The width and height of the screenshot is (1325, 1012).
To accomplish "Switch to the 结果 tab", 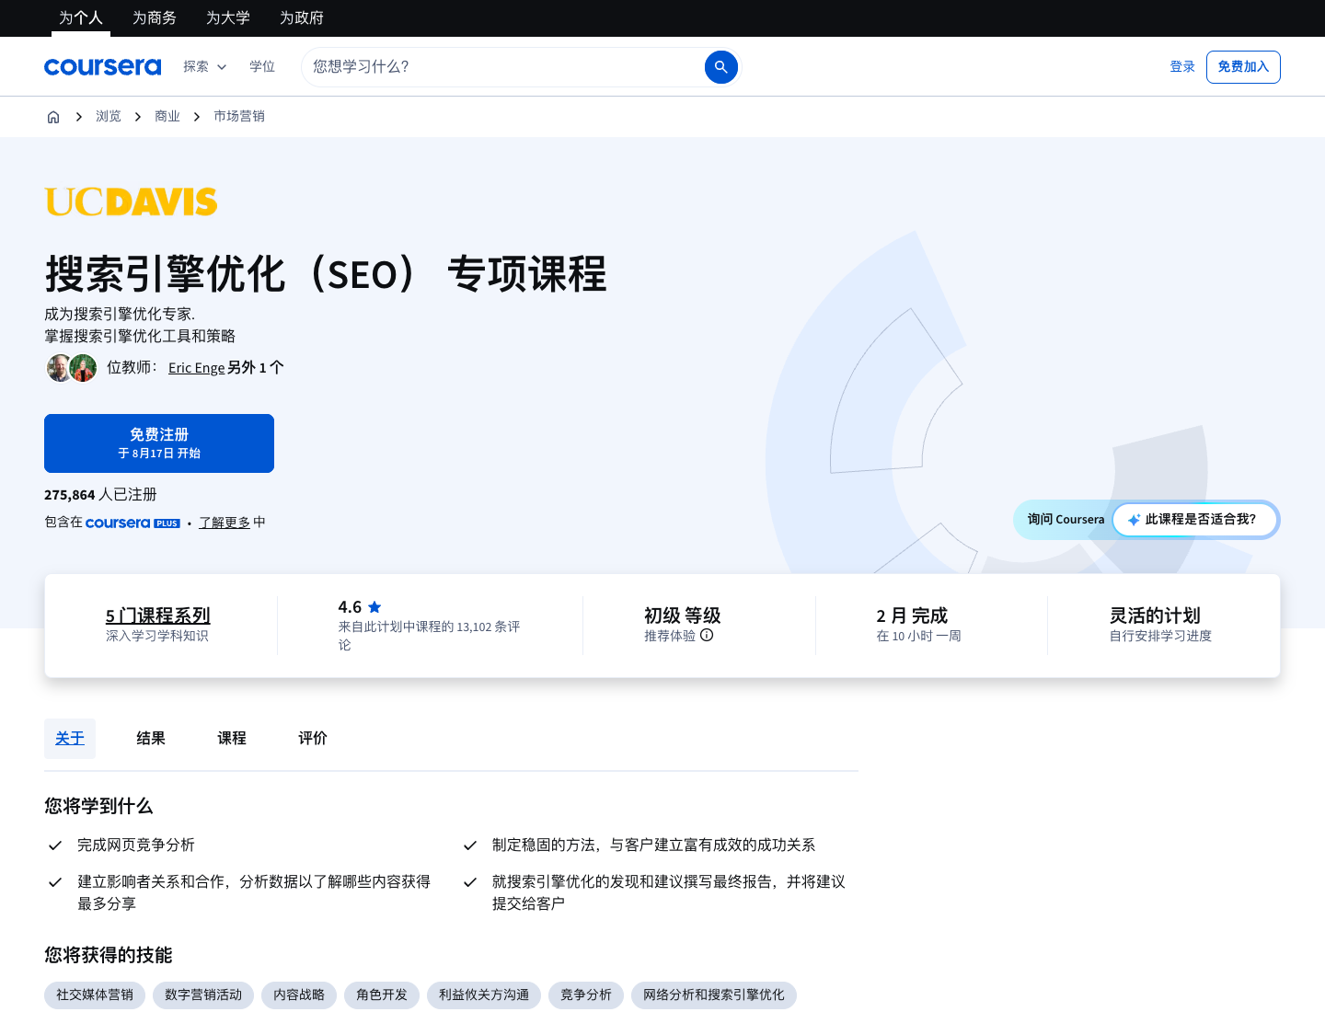I will click(x=151, y=739).
